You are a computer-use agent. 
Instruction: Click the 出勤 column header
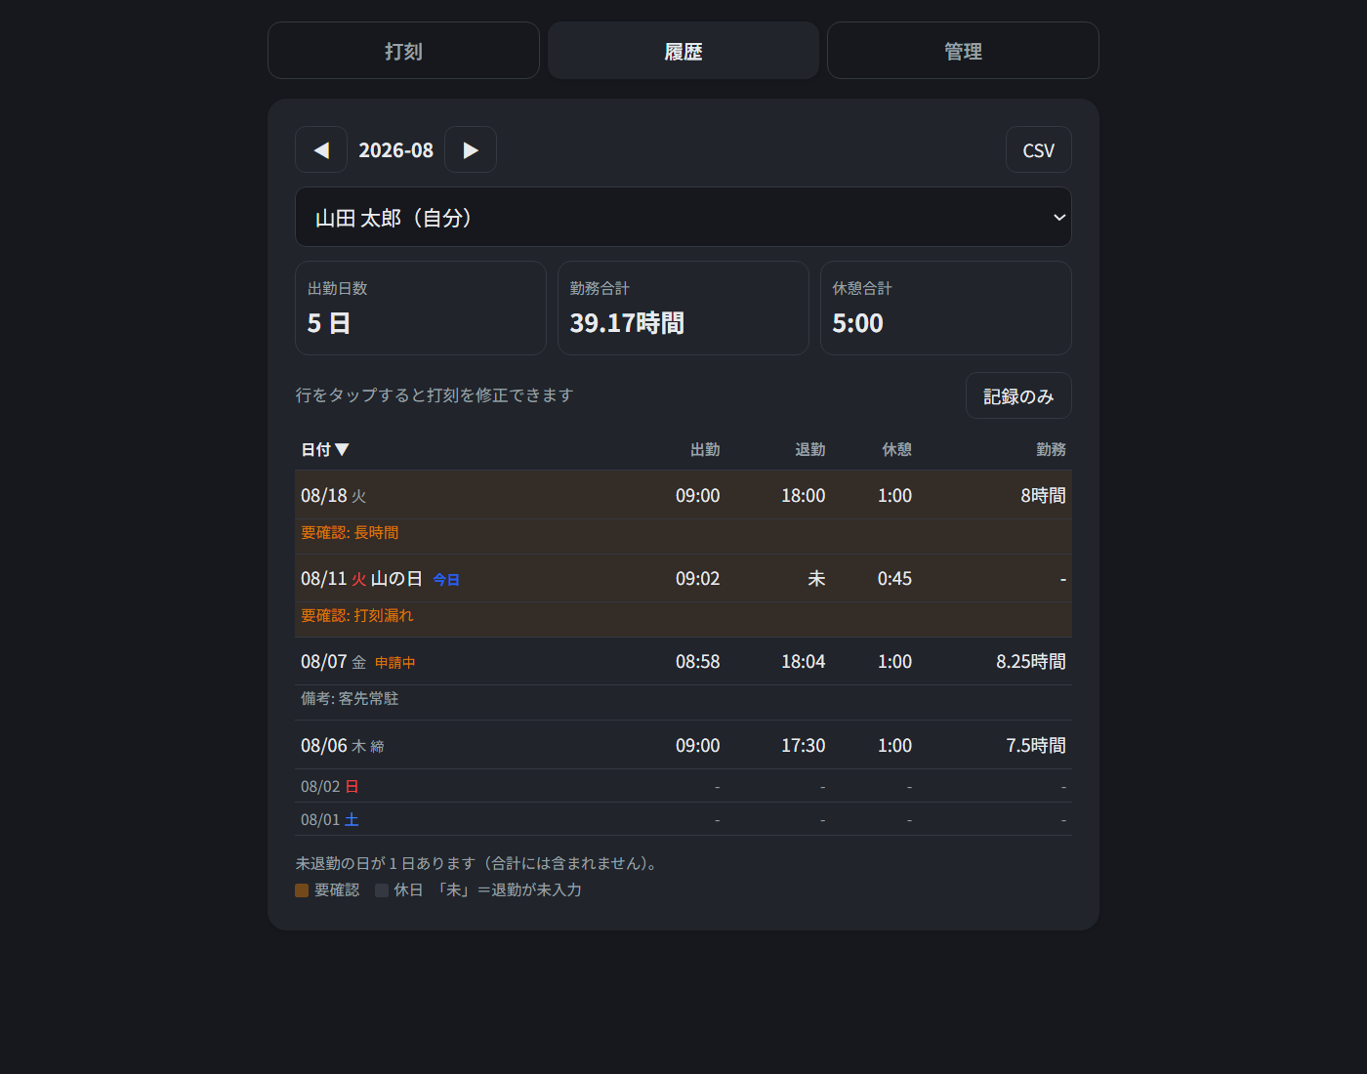pyautogui.click(x=705, y=449)
